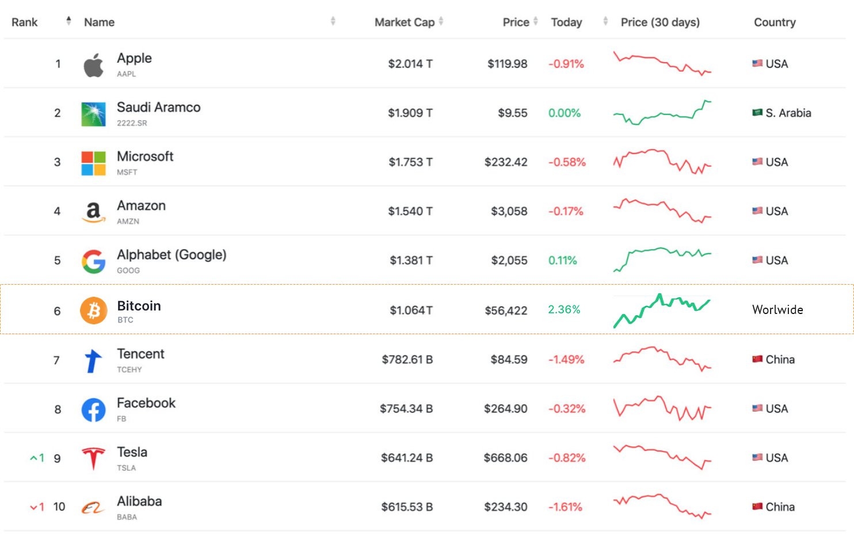Open the Microsoft company link
Screen dimensions: 854x536
tap(145, 156)
